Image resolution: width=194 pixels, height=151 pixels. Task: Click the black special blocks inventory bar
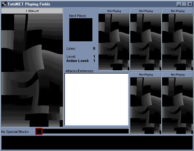(85, 131)
